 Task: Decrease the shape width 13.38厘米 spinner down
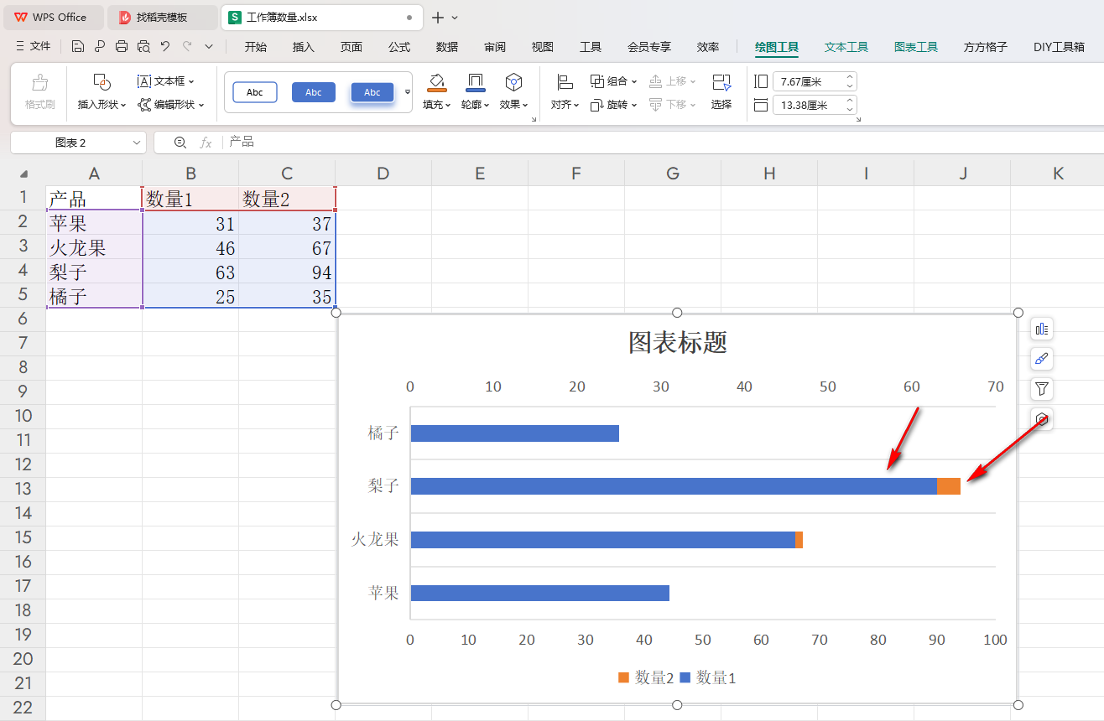click(x=850, y=109)
